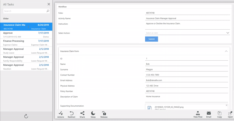Close the All Tasks panel
This screenshot has width=234, height=121.
pyautogui.click(x=49, y=4)
